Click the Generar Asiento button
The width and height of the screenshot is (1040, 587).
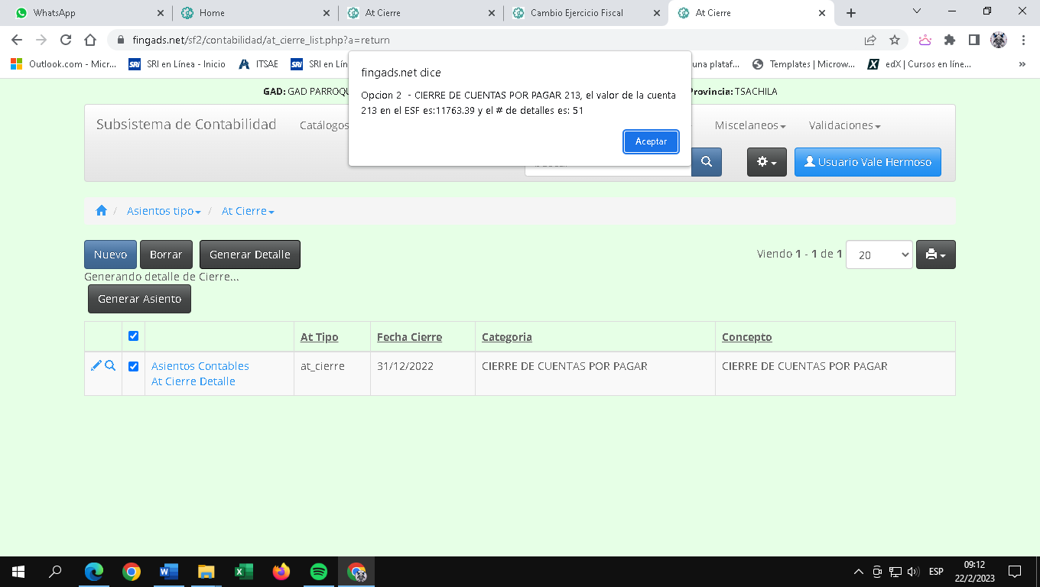139,299
